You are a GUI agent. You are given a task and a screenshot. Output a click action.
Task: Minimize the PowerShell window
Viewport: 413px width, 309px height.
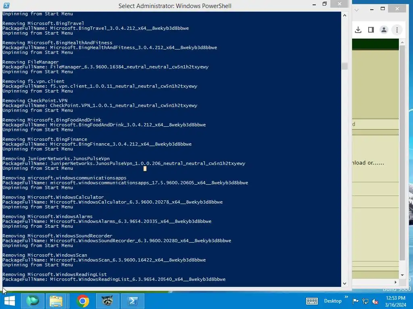314,4
